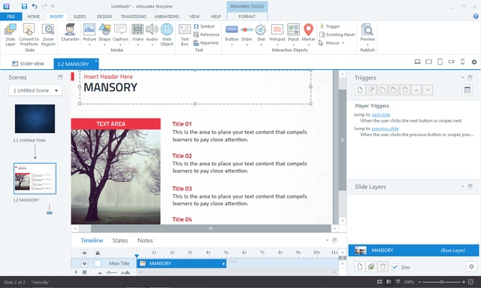Switch to the DESIGN ribbon tab
The height and width of the screenshot is (288, 481).
click(x=104, y=17)
